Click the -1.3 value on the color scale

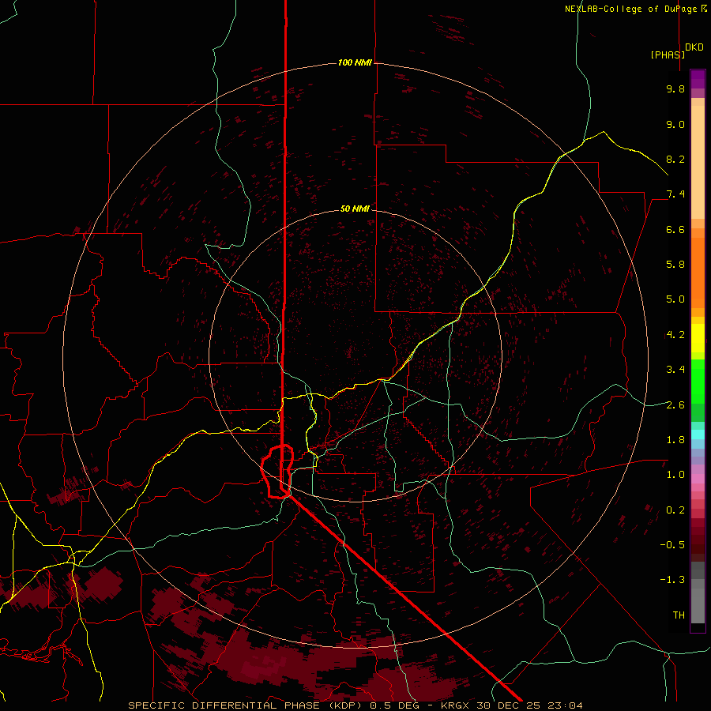(672, 580)
